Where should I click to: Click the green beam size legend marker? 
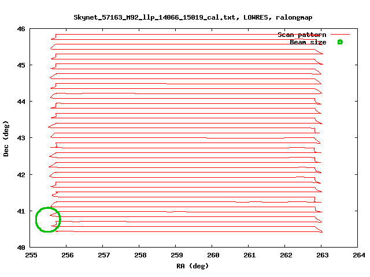(x=340, y=42)
